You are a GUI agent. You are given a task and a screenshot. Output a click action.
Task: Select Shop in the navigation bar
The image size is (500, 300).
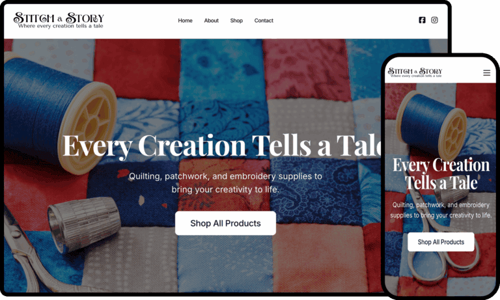[x=236, y=20]
